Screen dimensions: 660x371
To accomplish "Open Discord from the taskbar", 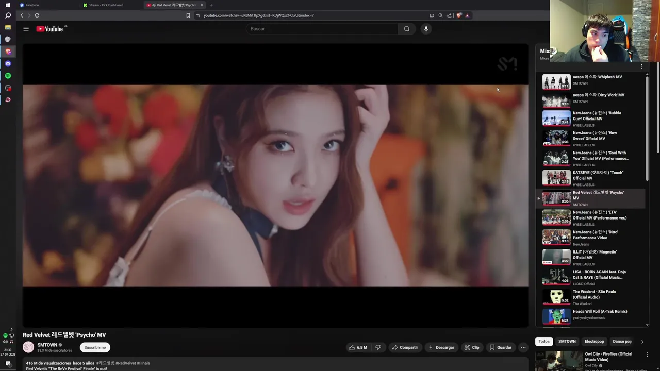I will pos(8,63).
